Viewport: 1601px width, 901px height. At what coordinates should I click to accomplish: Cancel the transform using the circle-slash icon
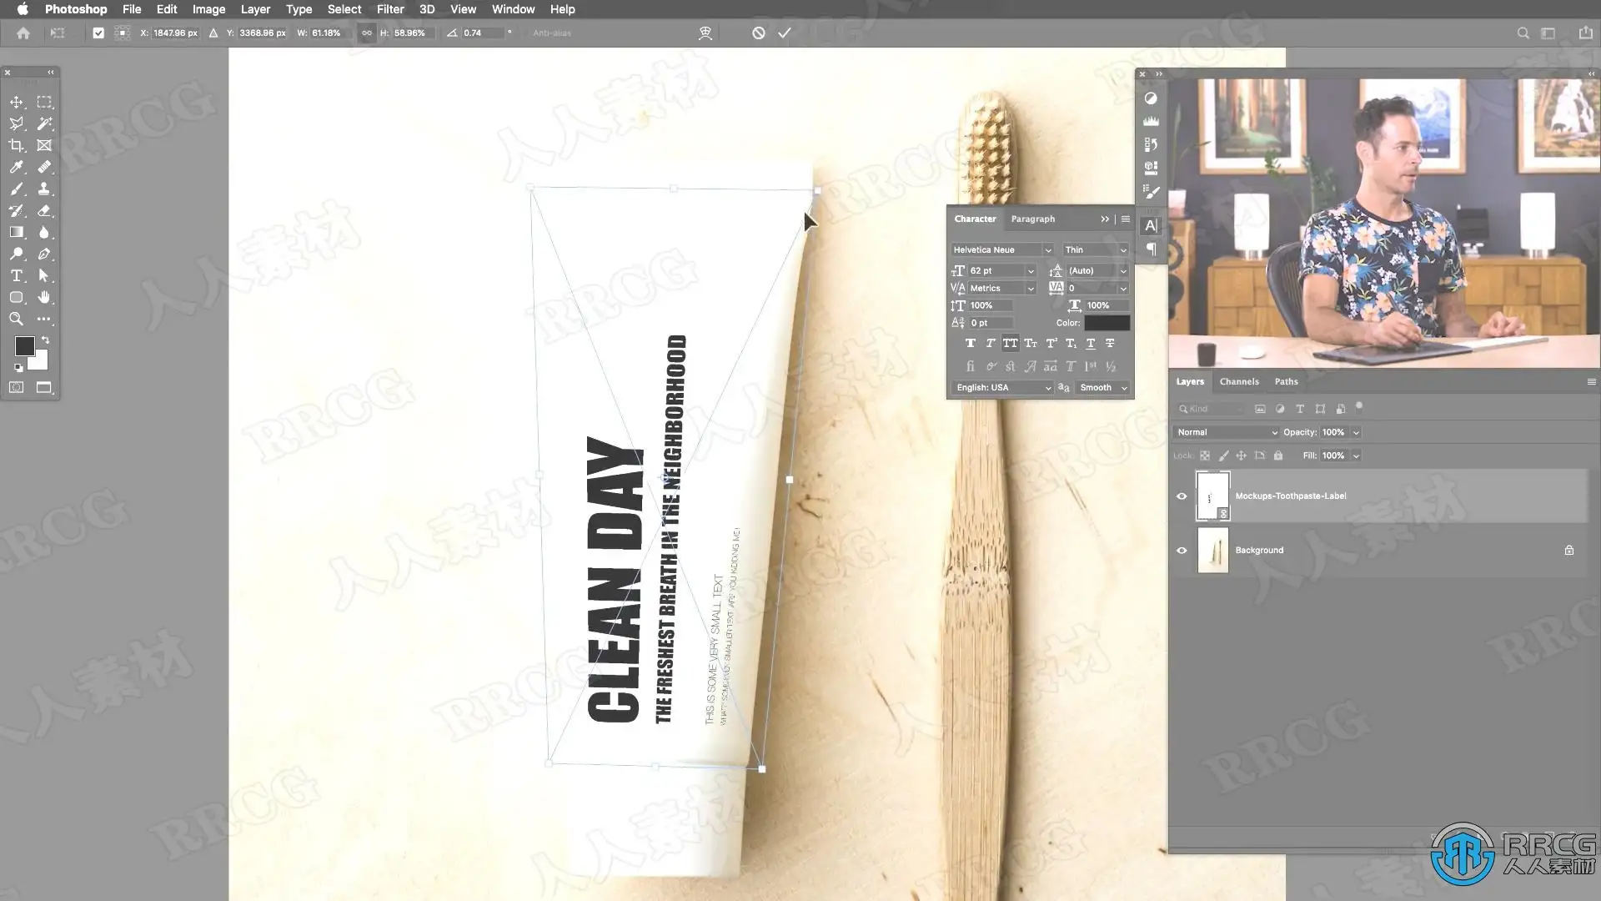point(758,33)
